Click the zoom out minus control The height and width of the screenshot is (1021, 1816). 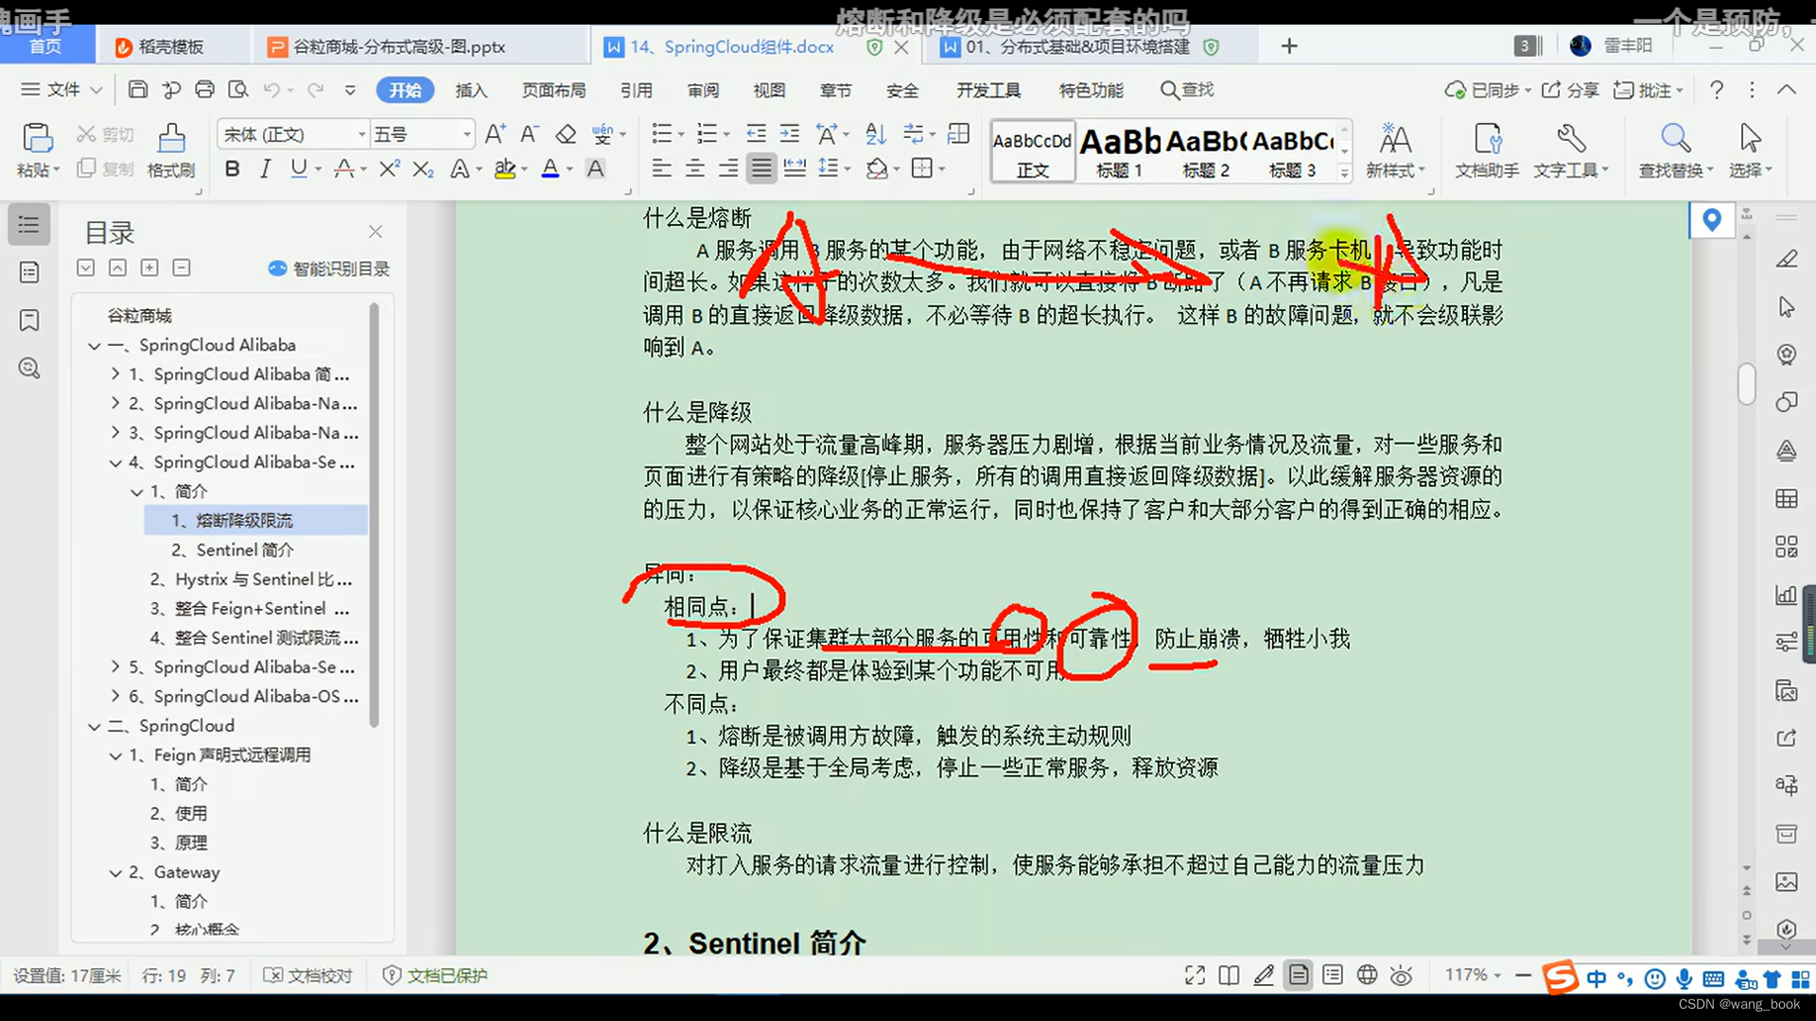pyautogui.click(x=1523, y=975)
